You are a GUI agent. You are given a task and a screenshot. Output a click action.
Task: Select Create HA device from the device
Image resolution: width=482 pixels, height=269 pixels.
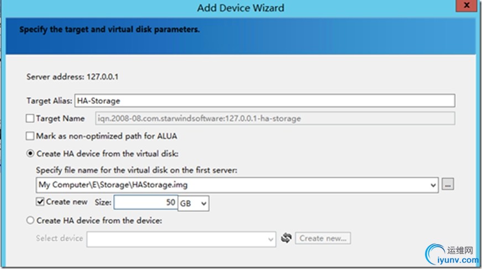point(30,220)
